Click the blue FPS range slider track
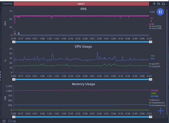 [82, 42]
